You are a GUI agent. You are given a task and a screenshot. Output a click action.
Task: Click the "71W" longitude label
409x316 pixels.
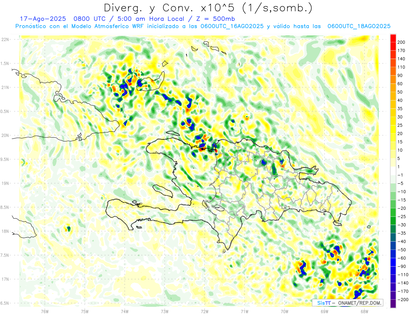click(244, 311)
